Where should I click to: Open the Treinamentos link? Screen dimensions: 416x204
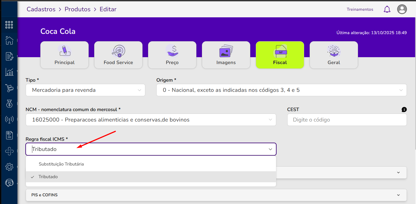coord(360,9)
